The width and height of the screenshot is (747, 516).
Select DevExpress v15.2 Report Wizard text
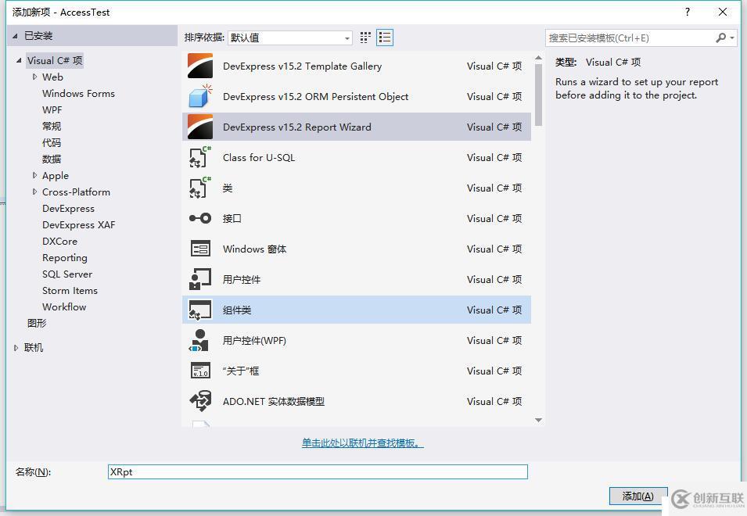coord(296,127)
